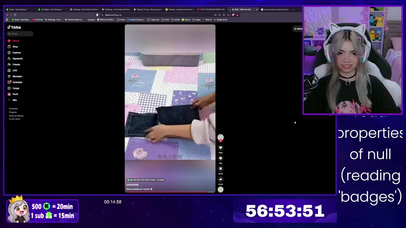Go back in browser history
The width and height of the screenshot is (406, 228).
[x=7, y=15]
